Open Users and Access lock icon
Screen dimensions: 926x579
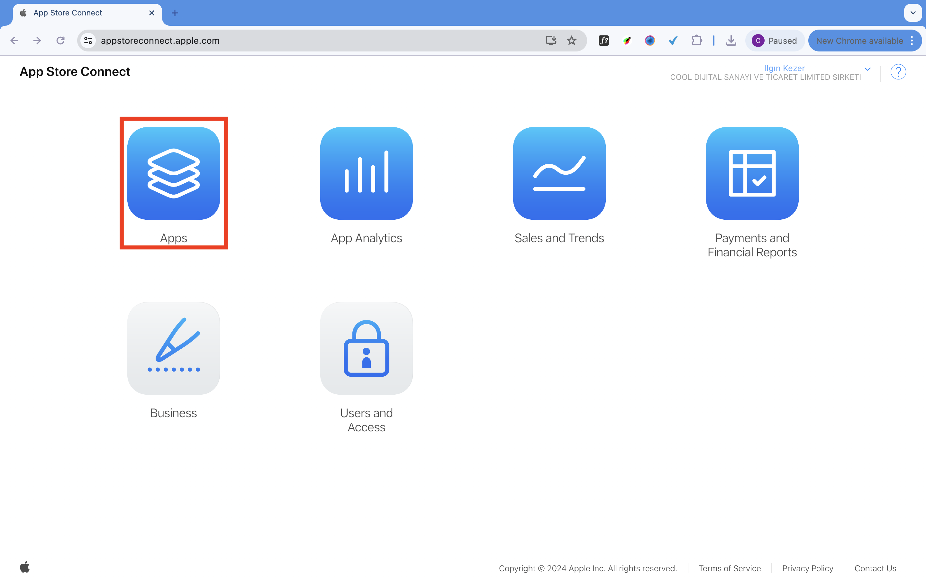click(x=366, y=348)
